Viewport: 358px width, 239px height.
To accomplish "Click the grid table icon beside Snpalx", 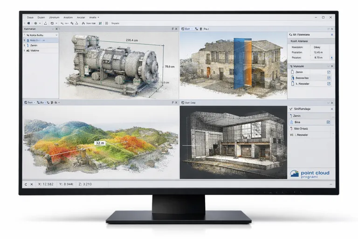I will point(107,23).
